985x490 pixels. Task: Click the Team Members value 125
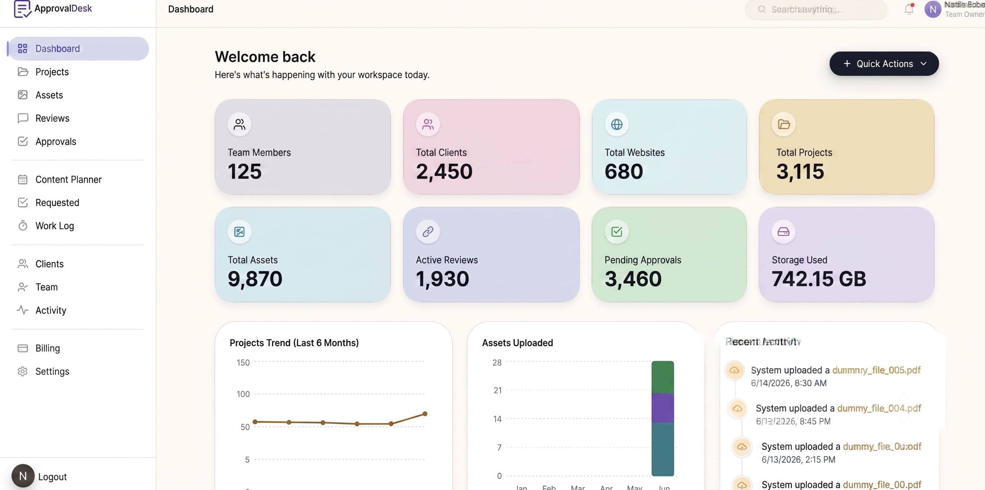click(245, 171)
